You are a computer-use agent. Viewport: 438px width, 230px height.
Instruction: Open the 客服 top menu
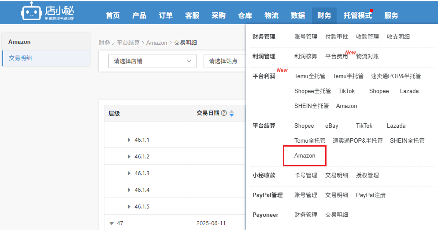pos(192,15)
